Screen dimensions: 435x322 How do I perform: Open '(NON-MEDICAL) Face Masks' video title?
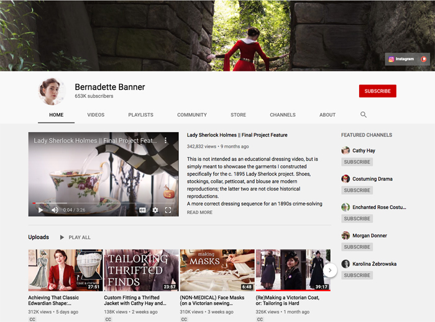212,300
